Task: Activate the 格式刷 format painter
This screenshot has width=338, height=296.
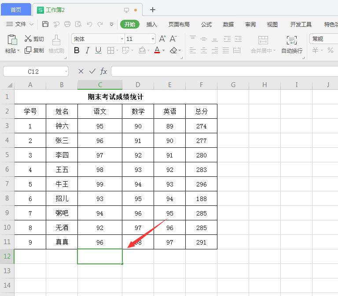Action: pos(56,44)
